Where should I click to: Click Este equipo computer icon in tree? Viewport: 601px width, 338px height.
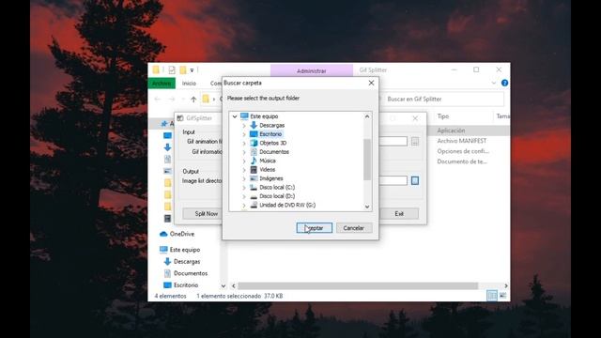click(x=244, y=116)
